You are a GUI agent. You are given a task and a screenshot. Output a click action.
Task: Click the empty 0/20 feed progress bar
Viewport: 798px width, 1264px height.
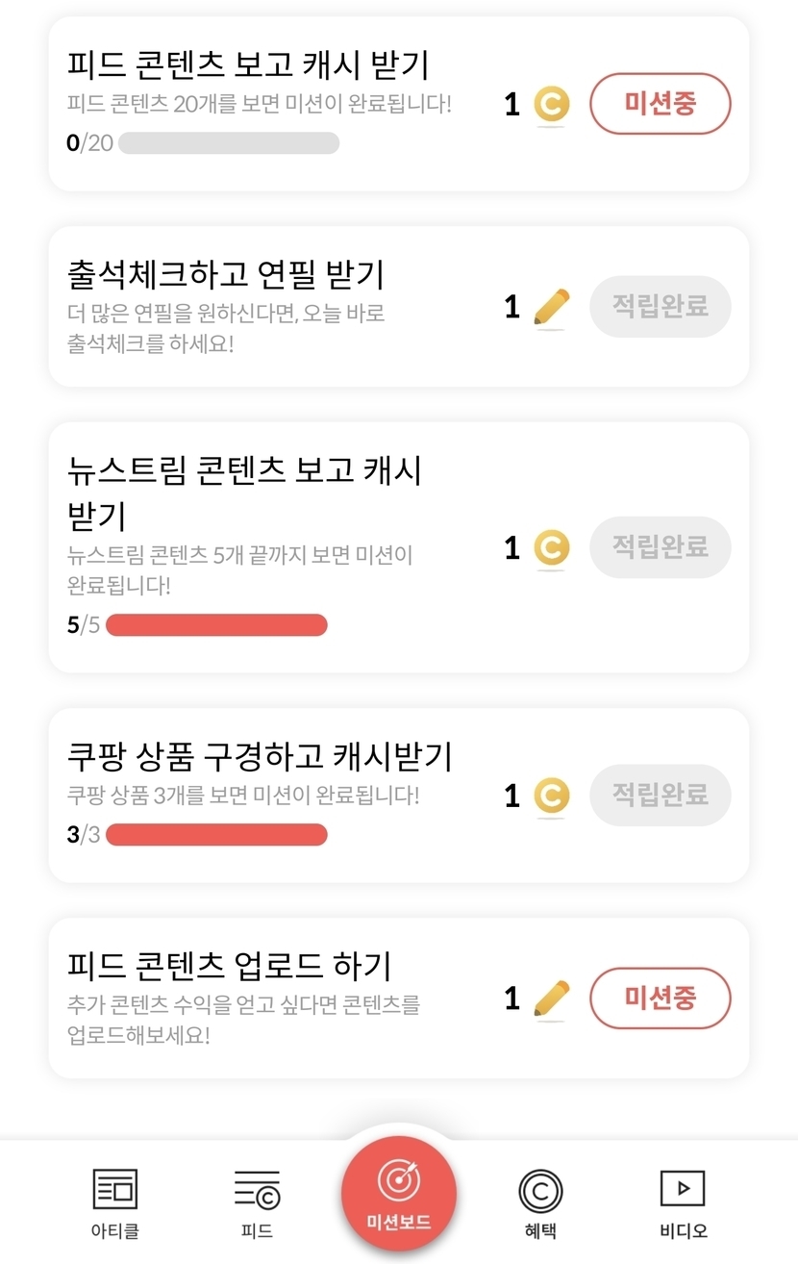point(229,143)
